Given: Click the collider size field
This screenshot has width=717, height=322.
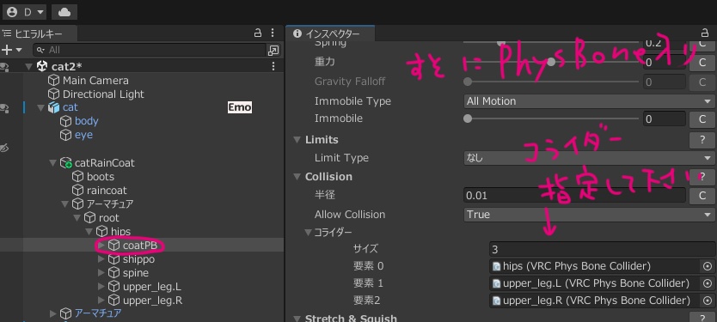Looking at the screenshot, I should pyautogui.click(x=602, y=249).
